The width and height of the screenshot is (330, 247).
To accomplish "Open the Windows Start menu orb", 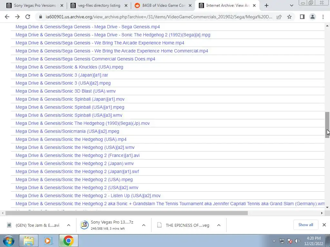I will (x=9, y=241).
